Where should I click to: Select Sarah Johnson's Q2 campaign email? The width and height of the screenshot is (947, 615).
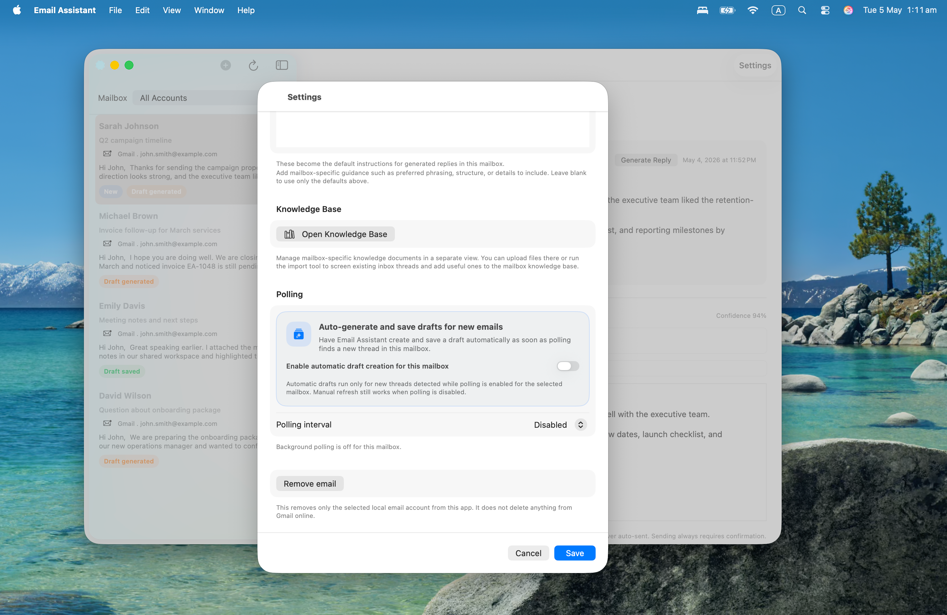pos(177,159)
